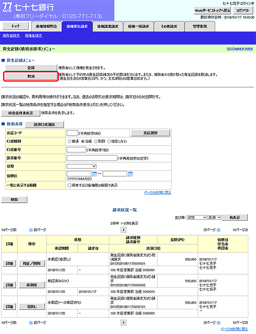Click the 依頼日 start date field

coord(79,174)
